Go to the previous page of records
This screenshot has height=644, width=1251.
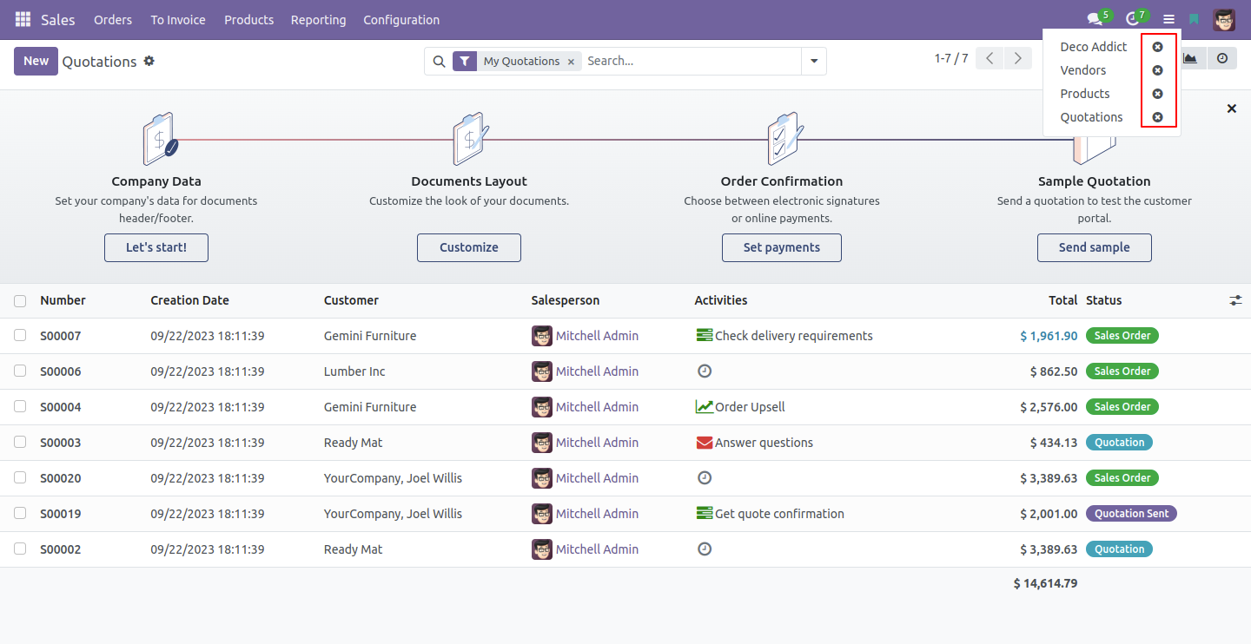click(x=990, y=58)
